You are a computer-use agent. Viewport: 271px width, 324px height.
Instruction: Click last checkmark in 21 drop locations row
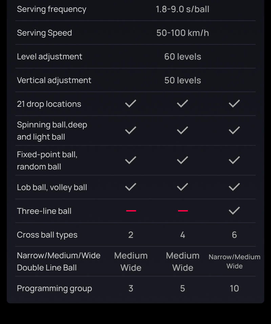point(234,104)
